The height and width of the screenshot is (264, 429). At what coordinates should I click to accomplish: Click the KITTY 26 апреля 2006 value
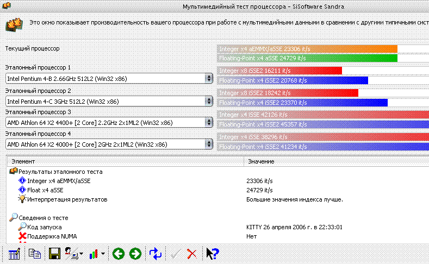(x=294, y=227)
